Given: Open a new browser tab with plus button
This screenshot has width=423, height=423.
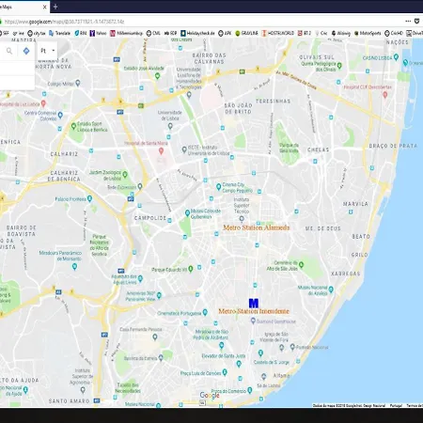Looking at the screenshot, I should 55,7.
